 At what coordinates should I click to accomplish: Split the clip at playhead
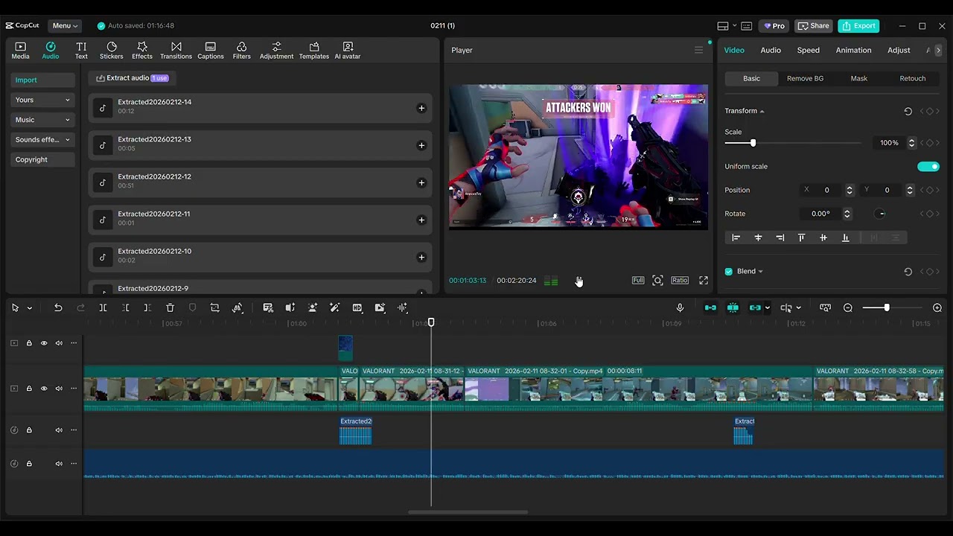click(103, 307)
